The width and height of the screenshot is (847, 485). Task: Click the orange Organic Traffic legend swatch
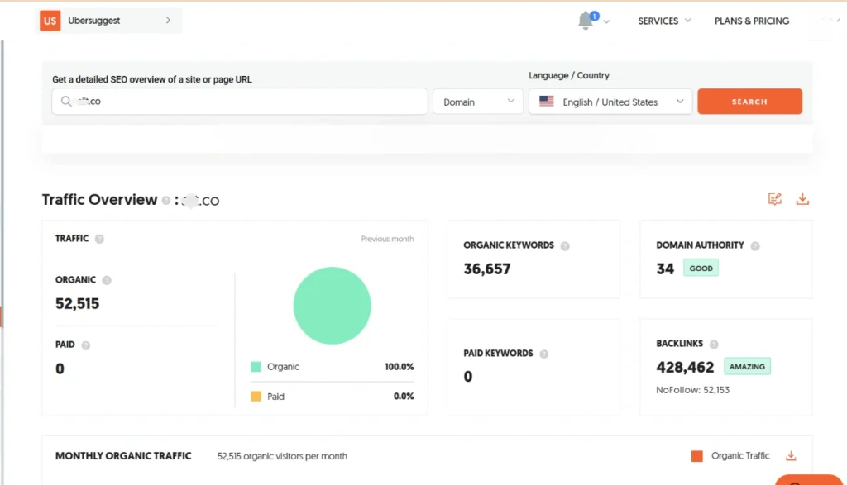696,456
